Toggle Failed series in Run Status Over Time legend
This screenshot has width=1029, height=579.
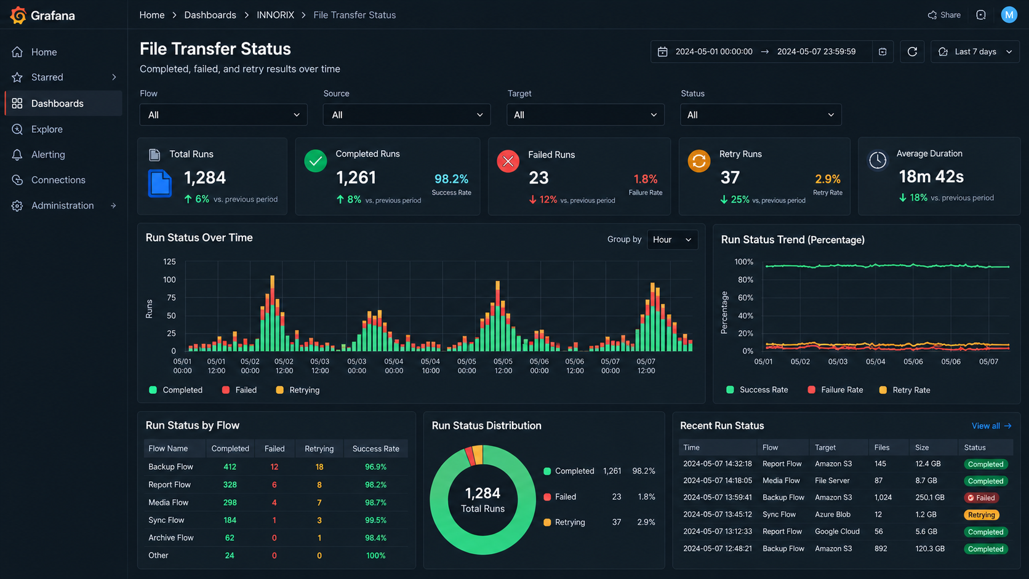coord(239,390)
